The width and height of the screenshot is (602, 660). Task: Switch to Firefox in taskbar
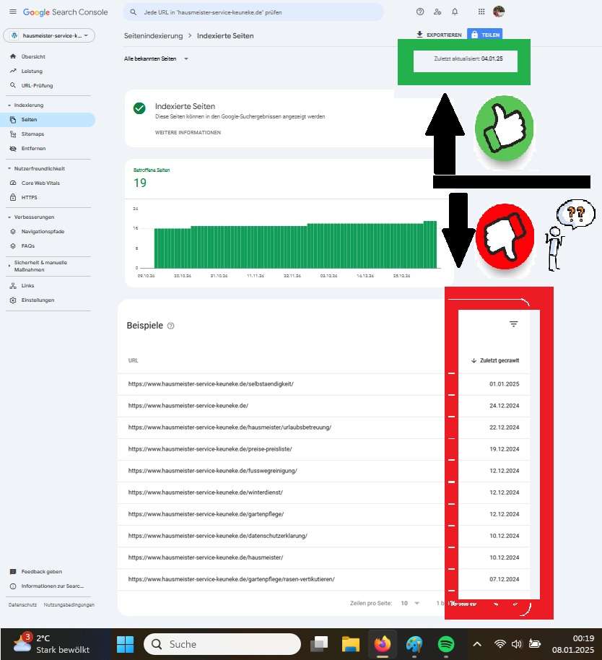pyautogui.click(x=383, y=644)
